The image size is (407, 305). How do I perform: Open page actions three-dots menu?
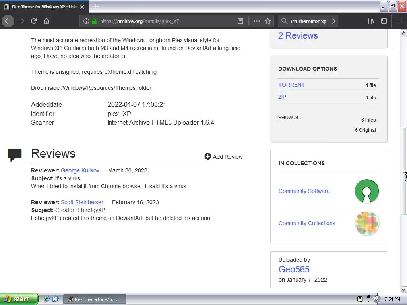click(x=256, y=21)
